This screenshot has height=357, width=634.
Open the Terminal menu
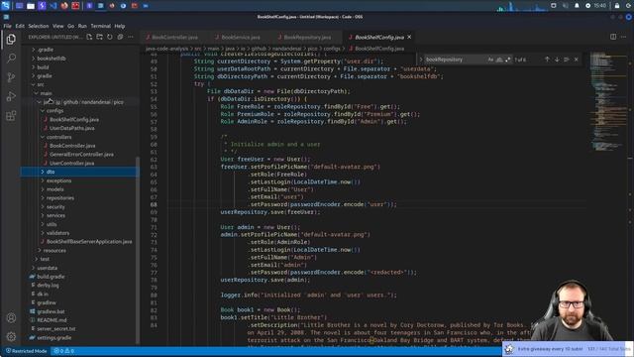click(100, 26)
